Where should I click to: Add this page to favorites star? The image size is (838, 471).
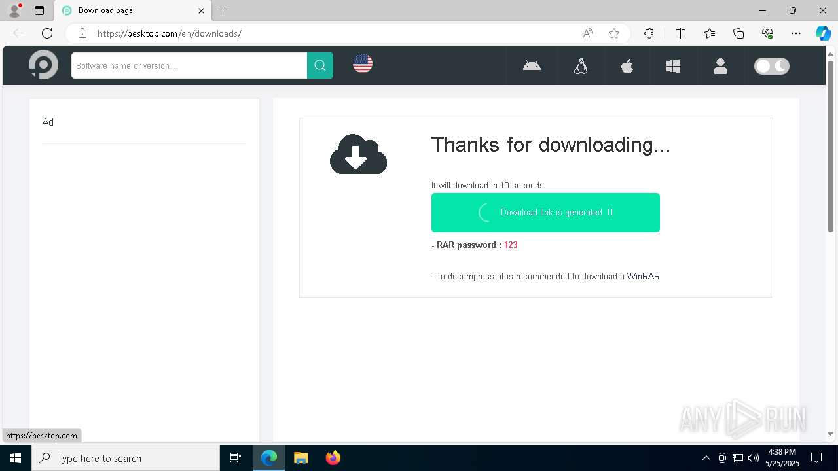coord(614,33)
